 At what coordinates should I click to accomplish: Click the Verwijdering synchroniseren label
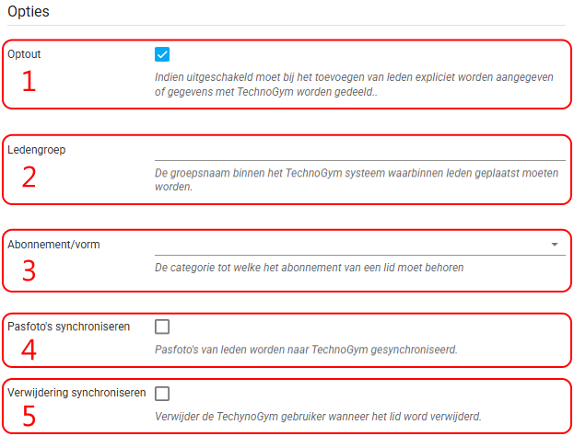(x=76, y=393)
